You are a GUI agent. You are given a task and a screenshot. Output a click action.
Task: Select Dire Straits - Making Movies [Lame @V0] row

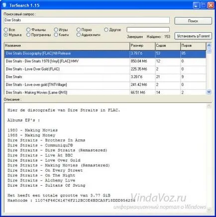tap(105, 93)
